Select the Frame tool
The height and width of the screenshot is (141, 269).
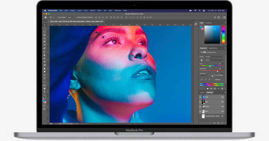click(x=45, y=42)
